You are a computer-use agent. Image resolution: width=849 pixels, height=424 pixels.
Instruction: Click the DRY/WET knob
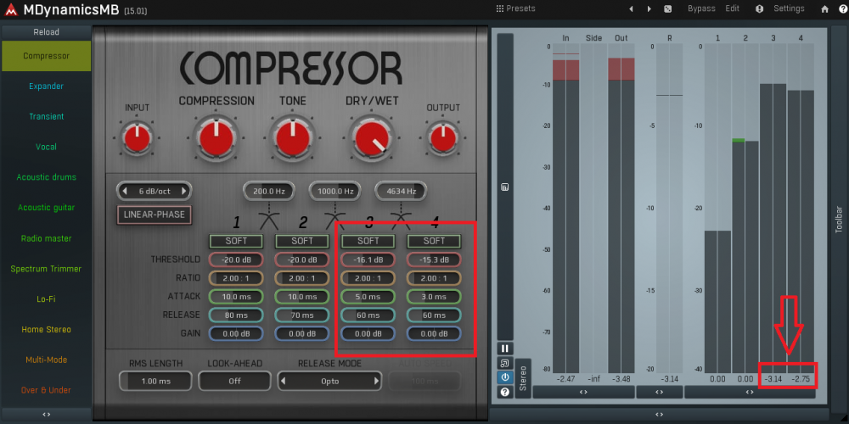point(372,137)
